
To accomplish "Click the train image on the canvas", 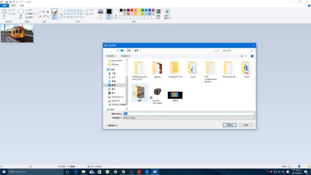I will pos(17,34).
